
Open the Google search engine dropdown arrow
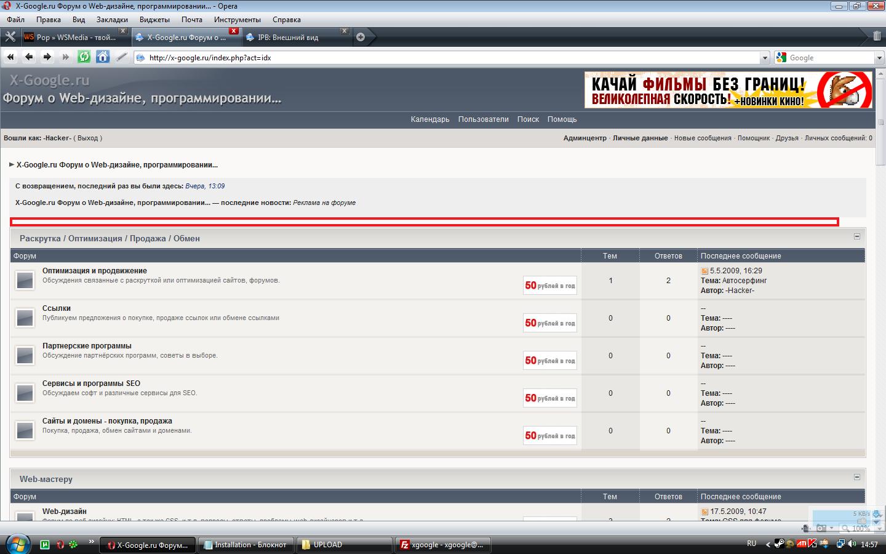click(879, 58)
